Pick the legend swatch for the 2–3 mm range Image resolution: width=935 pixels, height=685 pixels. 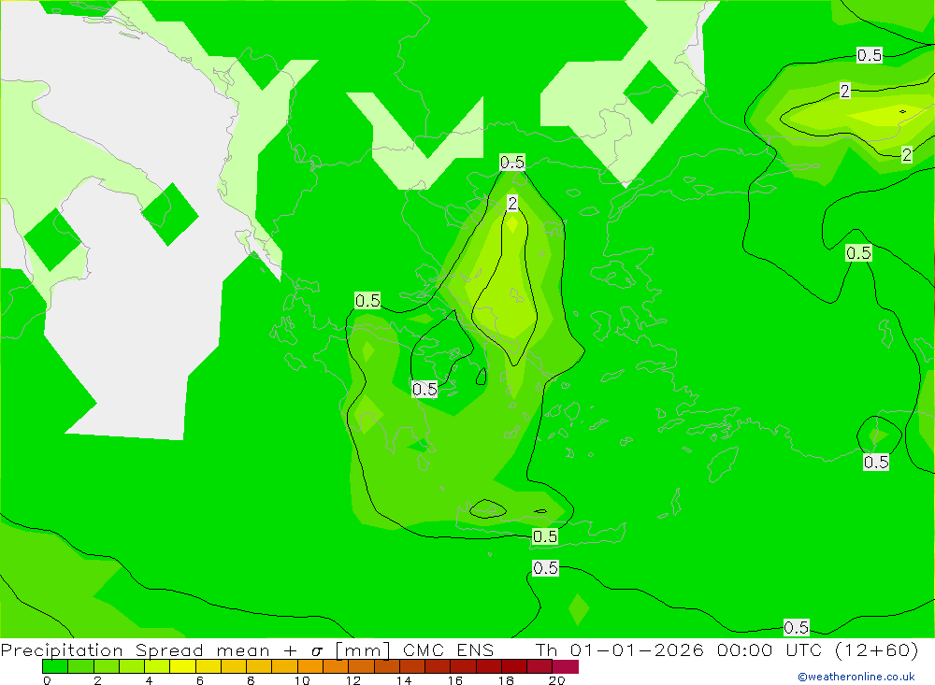click(x=107, y=666)
